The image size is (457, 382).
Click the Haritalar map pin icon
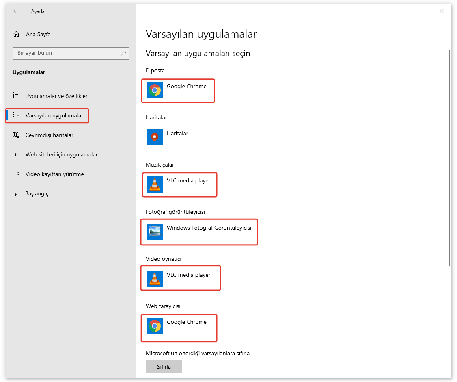coord(155,137)
